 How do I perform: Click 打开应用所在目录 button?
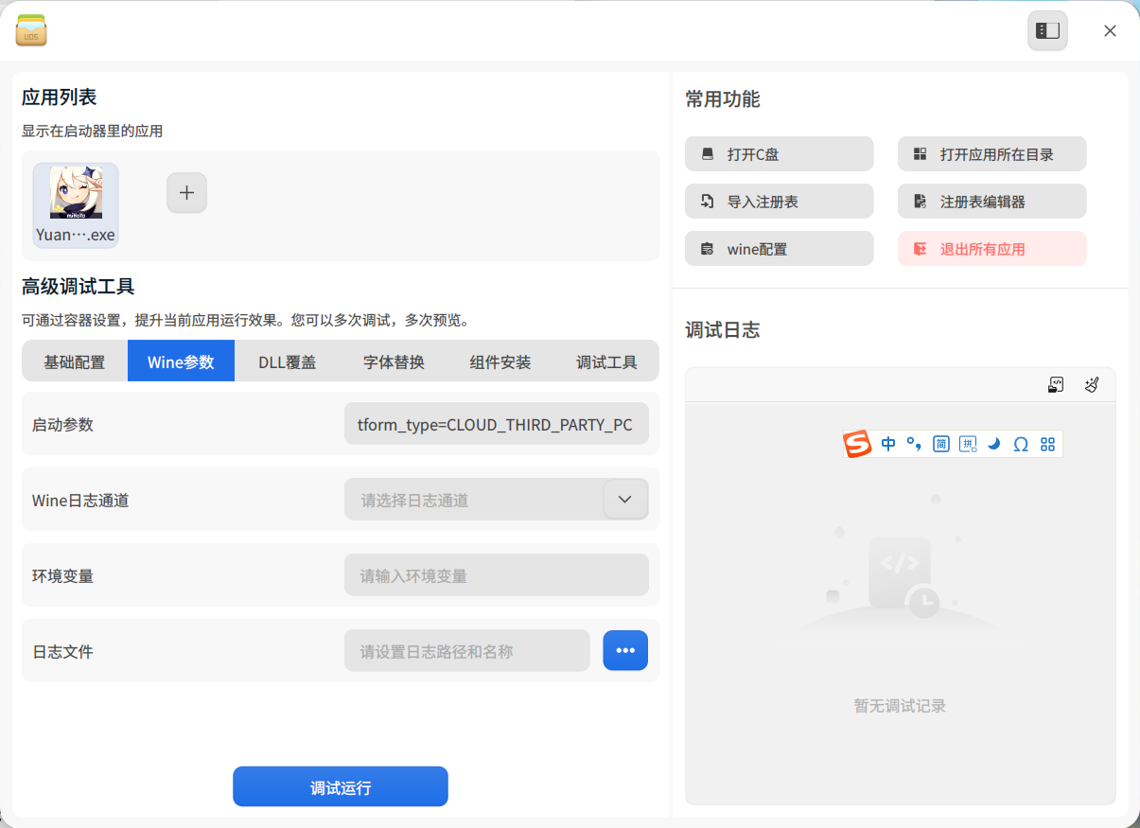992,154
